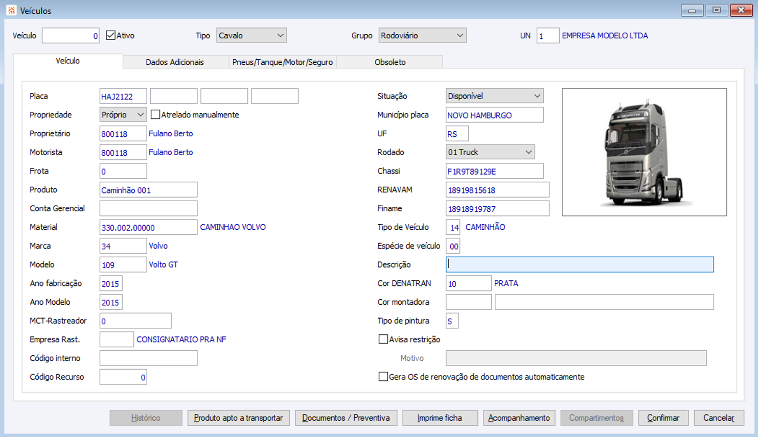This screenshot has height=437, width=758.
Task: Click Produto apto a transportar button
Action: point(239,418)
